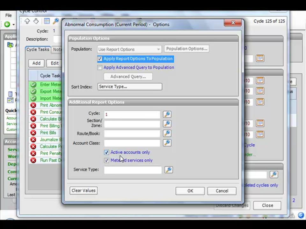Click Cancel in the Options dialog
The width and height of the screenshot is (306, 229).
[x=222, y=191]
